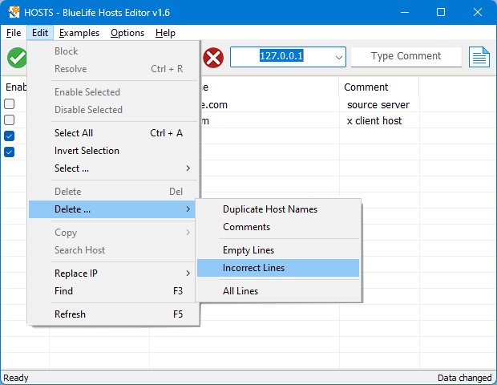Click the Type Comment input field
Image resolution: width=497 pixels, height=385 pixels.
(406, 56)
